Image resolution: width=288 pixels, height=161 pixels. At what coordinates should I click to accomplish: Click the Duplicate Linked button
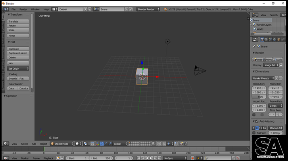pyautogui.click(x=18, y=53)
